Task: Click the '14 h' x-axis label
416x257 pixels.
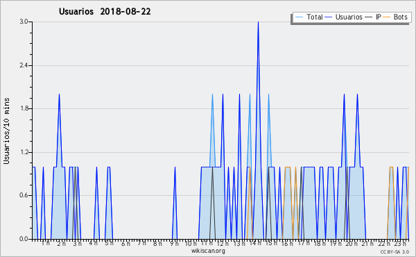Action: coord(255,243)
